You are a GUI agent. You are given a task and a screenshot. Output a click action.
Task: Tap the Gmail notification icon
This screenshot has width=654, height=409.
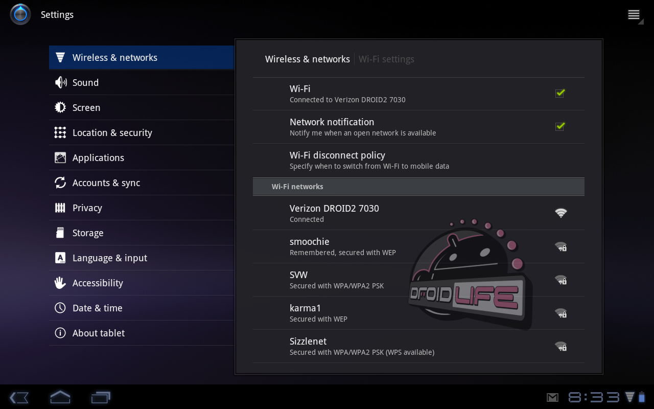click(x=552, y=397)
